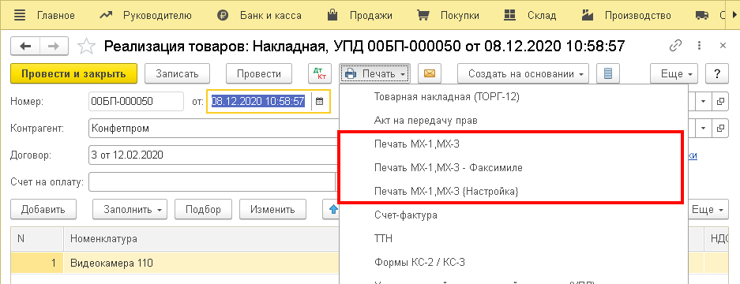Click row number 1 cell
This screenshot has height=284, width=740.
37,263
